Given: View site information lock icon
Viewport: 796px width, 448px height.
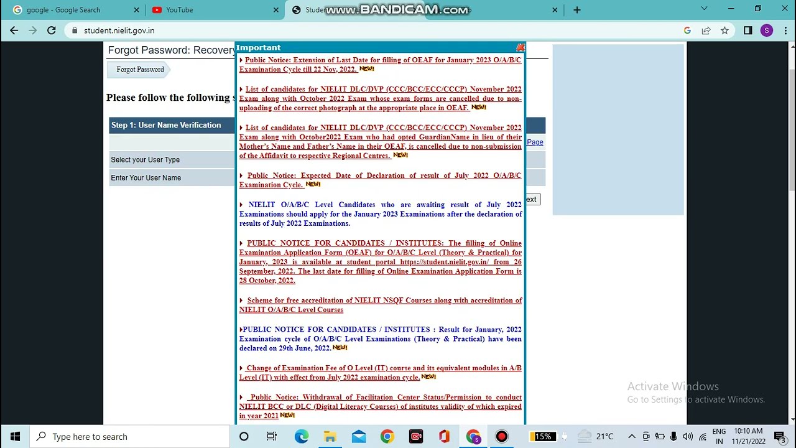Looking at the screenshot, I should (x=75, y=30).
